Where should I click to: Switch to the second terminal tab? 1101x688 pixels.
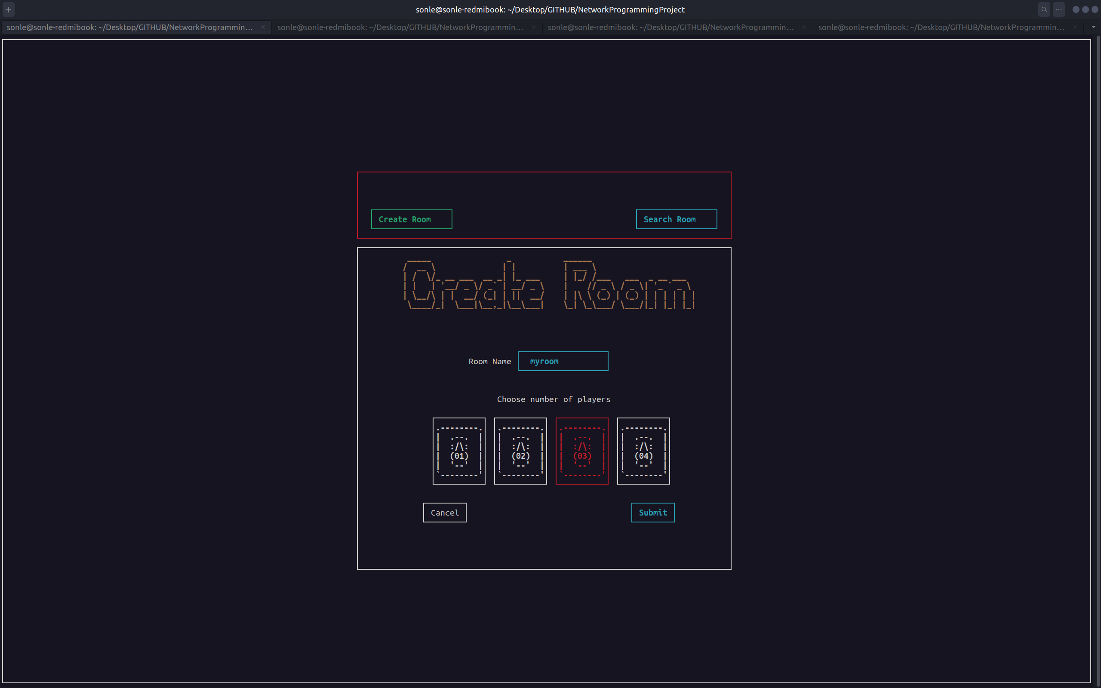[x=400, y=27]
